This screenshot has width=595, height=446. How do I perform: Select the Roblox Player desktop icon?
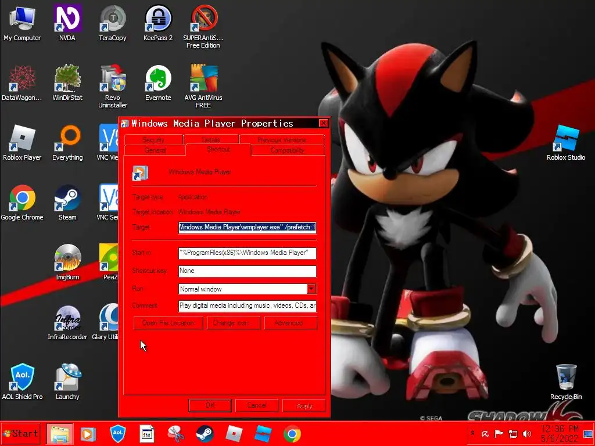[22, 143]
